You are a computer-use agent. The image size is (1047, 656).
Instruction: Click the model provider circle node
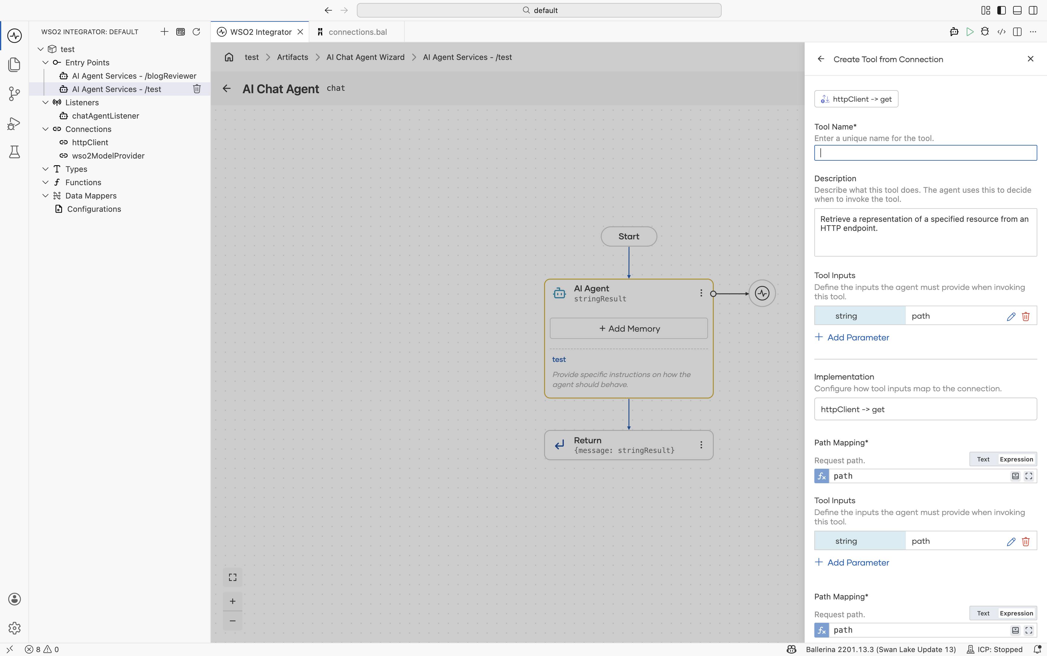point(762,293)
